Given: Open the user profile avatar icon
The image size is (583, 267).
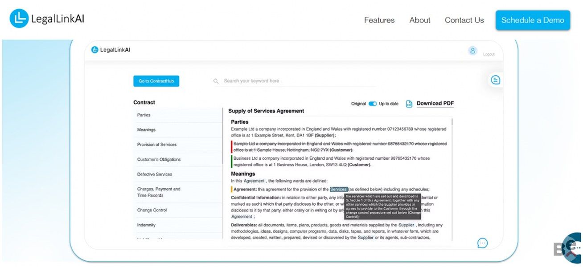Looking at the screenshot, I should pos(473,50).
